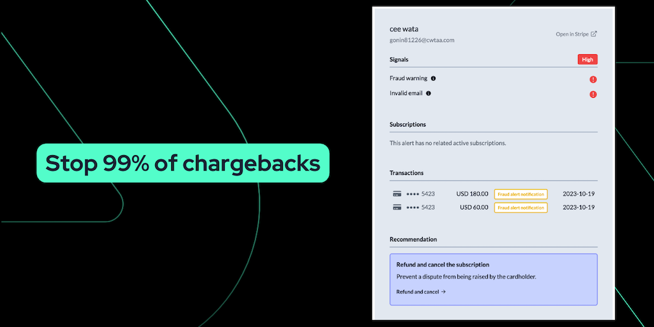Image resolution: width=654 pixels, height=327 pixels.
Task: Click the card icon of the USD 60.00 transaction
Action: [397, 207]
